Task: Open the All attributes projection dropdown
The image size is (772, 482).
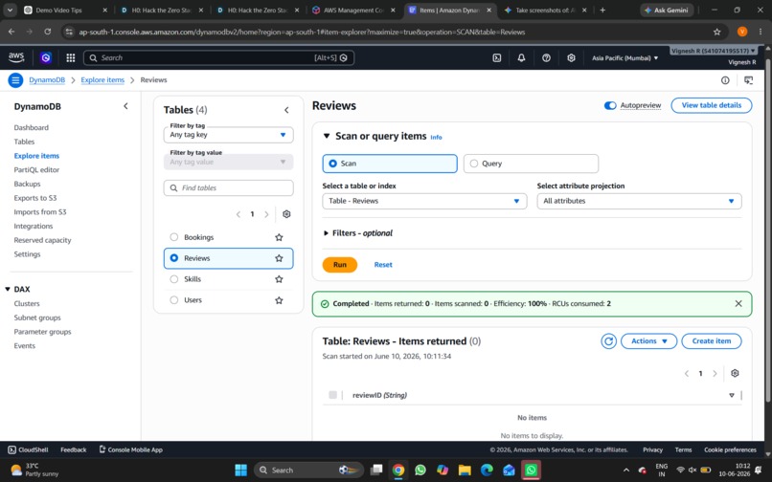Action: coord(639,201)
